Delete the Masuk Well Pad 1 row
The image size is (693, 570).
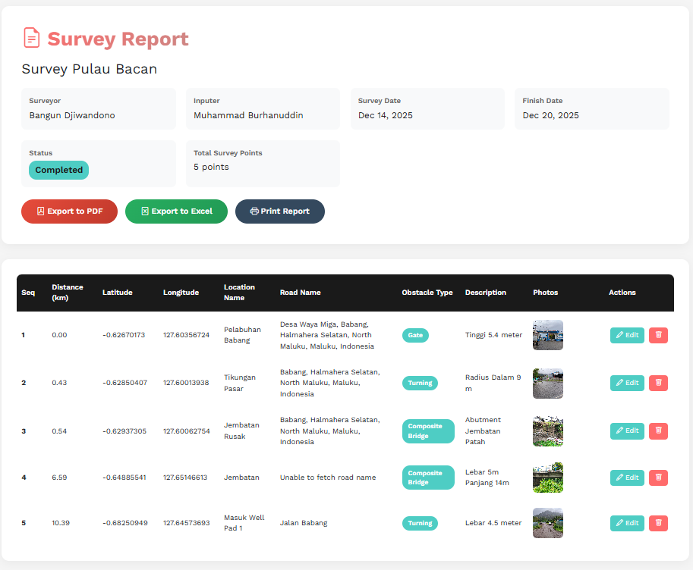pos(658,523)
